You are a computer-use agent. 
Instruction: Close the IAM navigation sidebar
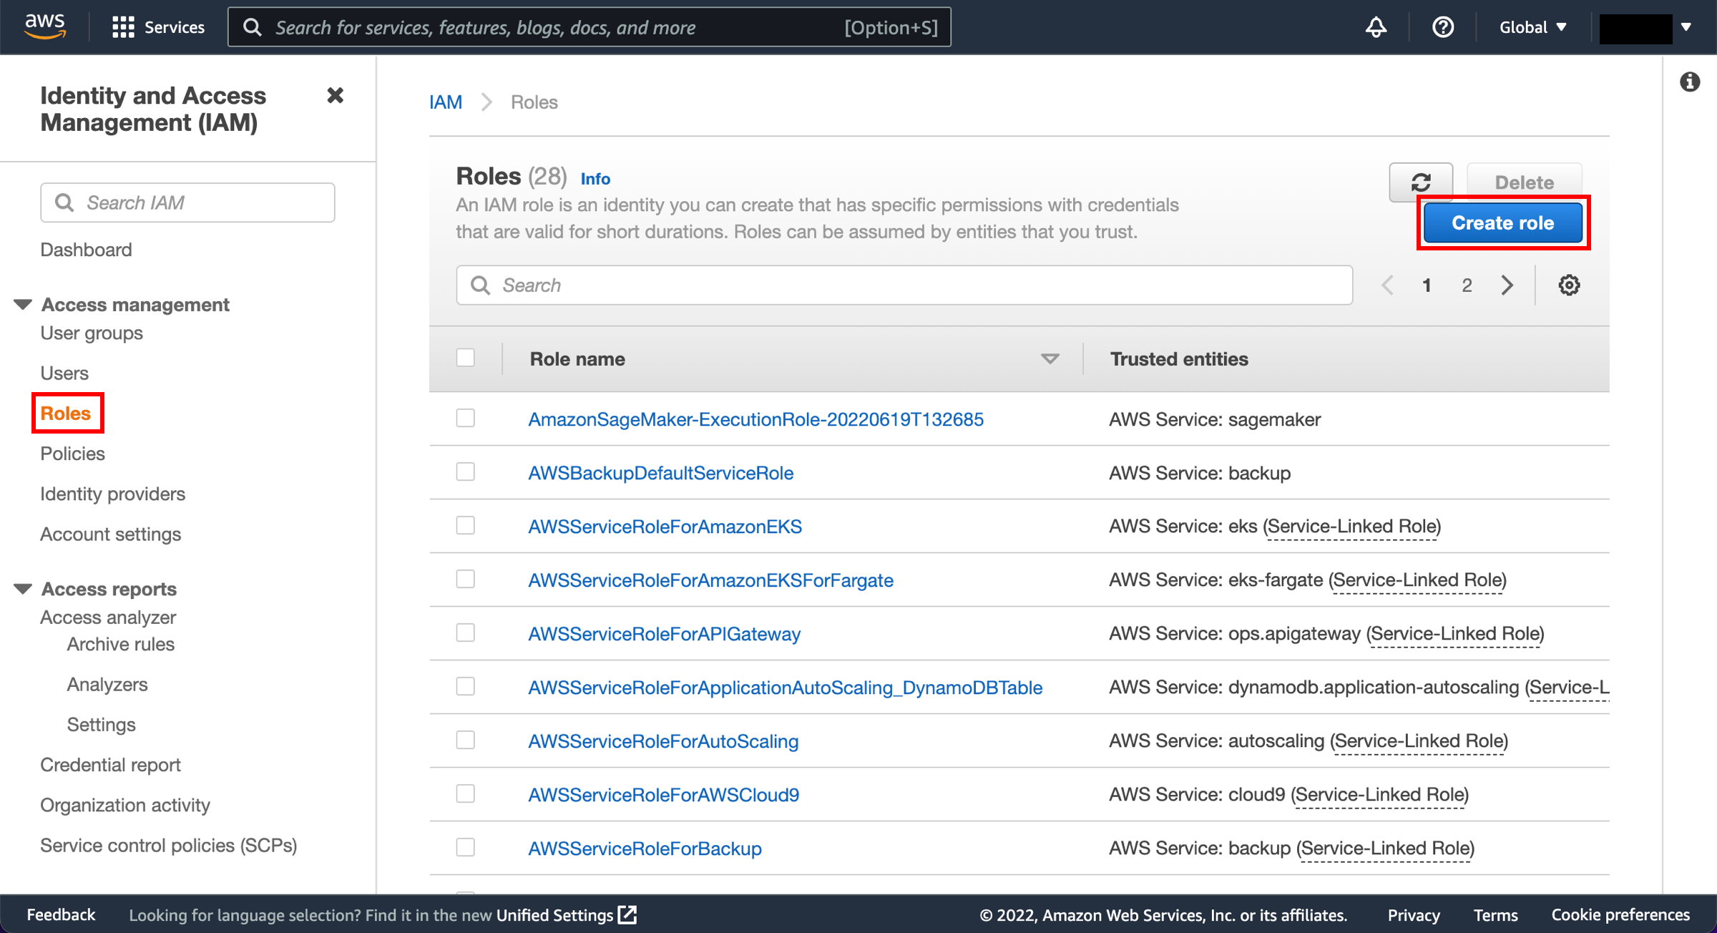coord(335,95)
